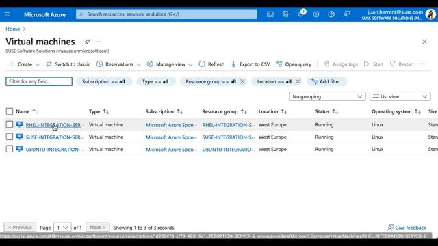The height and width of the screenshot is (246, 438).
Task: Open Cloud Shell from the top bar
Action: click(x=270, y=14)
